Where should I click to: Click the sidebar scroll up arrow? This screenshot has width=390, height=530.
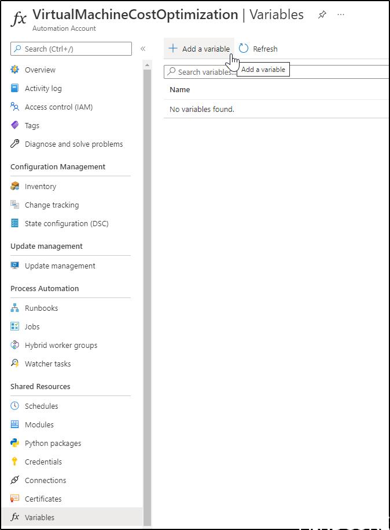click(x=147, y=64)
